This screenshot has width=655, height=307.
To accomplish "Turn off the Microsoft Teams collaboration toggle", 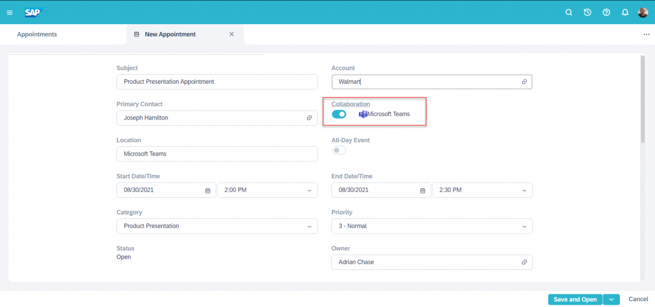I will click(x=339, y=114).
